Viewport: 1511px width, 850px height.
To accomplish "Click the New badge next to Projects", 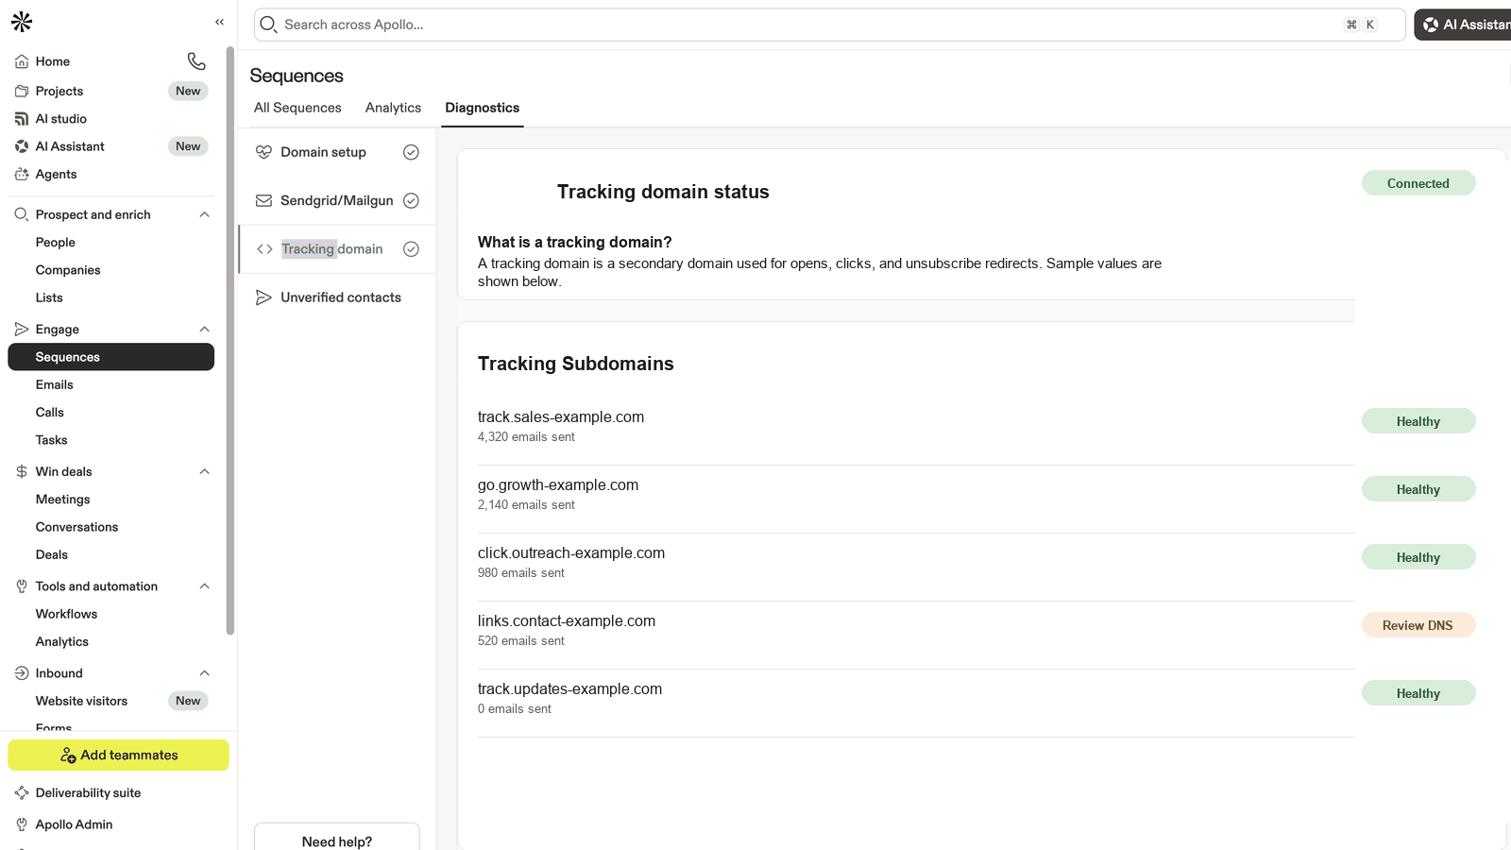I will point(188,91).
